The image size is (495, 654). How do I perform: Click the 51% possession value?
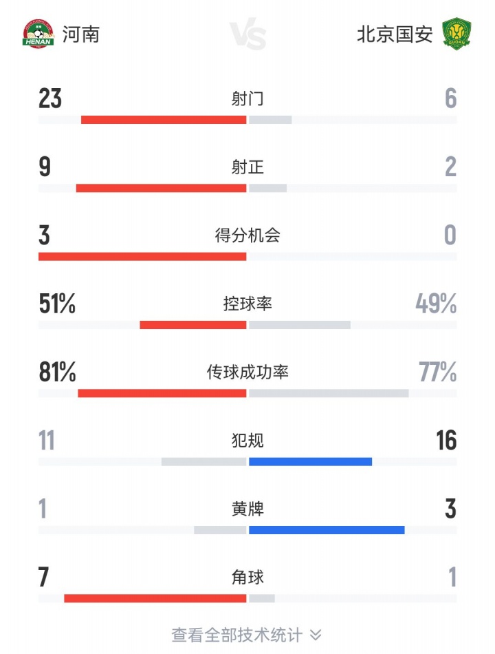pyautogui.click(x=57, y=304)
